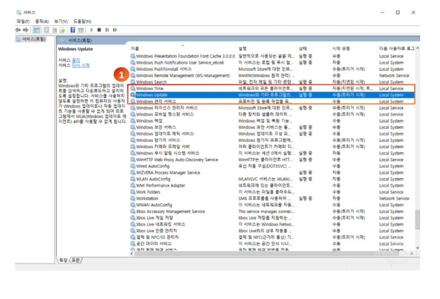Toggle the console tree toolbar icon
The width and height of the screenshot is (440, 299).
point(36,30)
